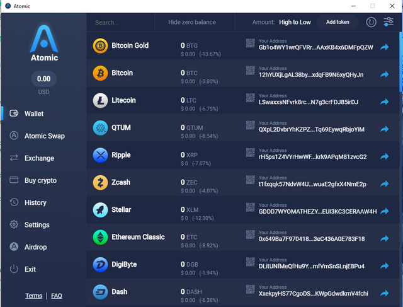Refresh wallet balances with circular arrow icon
Viewport: 403px width, 307px height.
[371, 22]
